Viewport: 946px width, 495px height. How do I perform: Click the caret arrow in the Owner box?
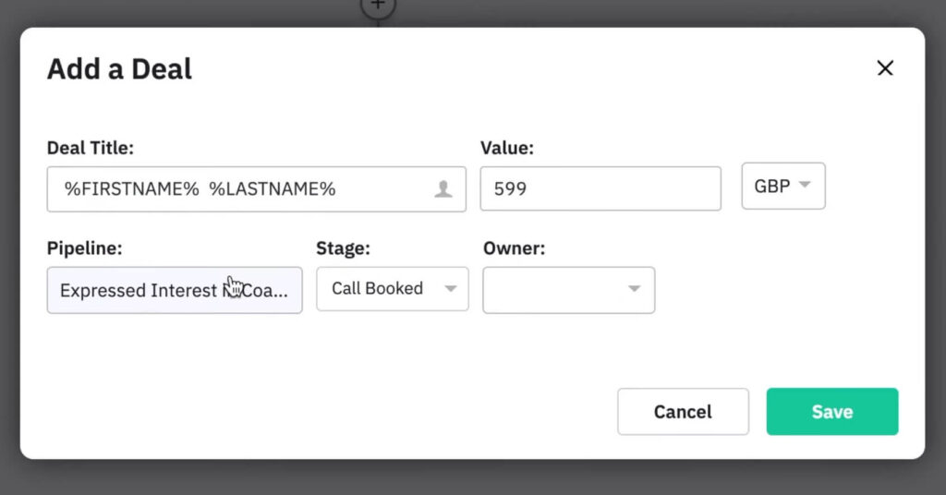(635, 289)
